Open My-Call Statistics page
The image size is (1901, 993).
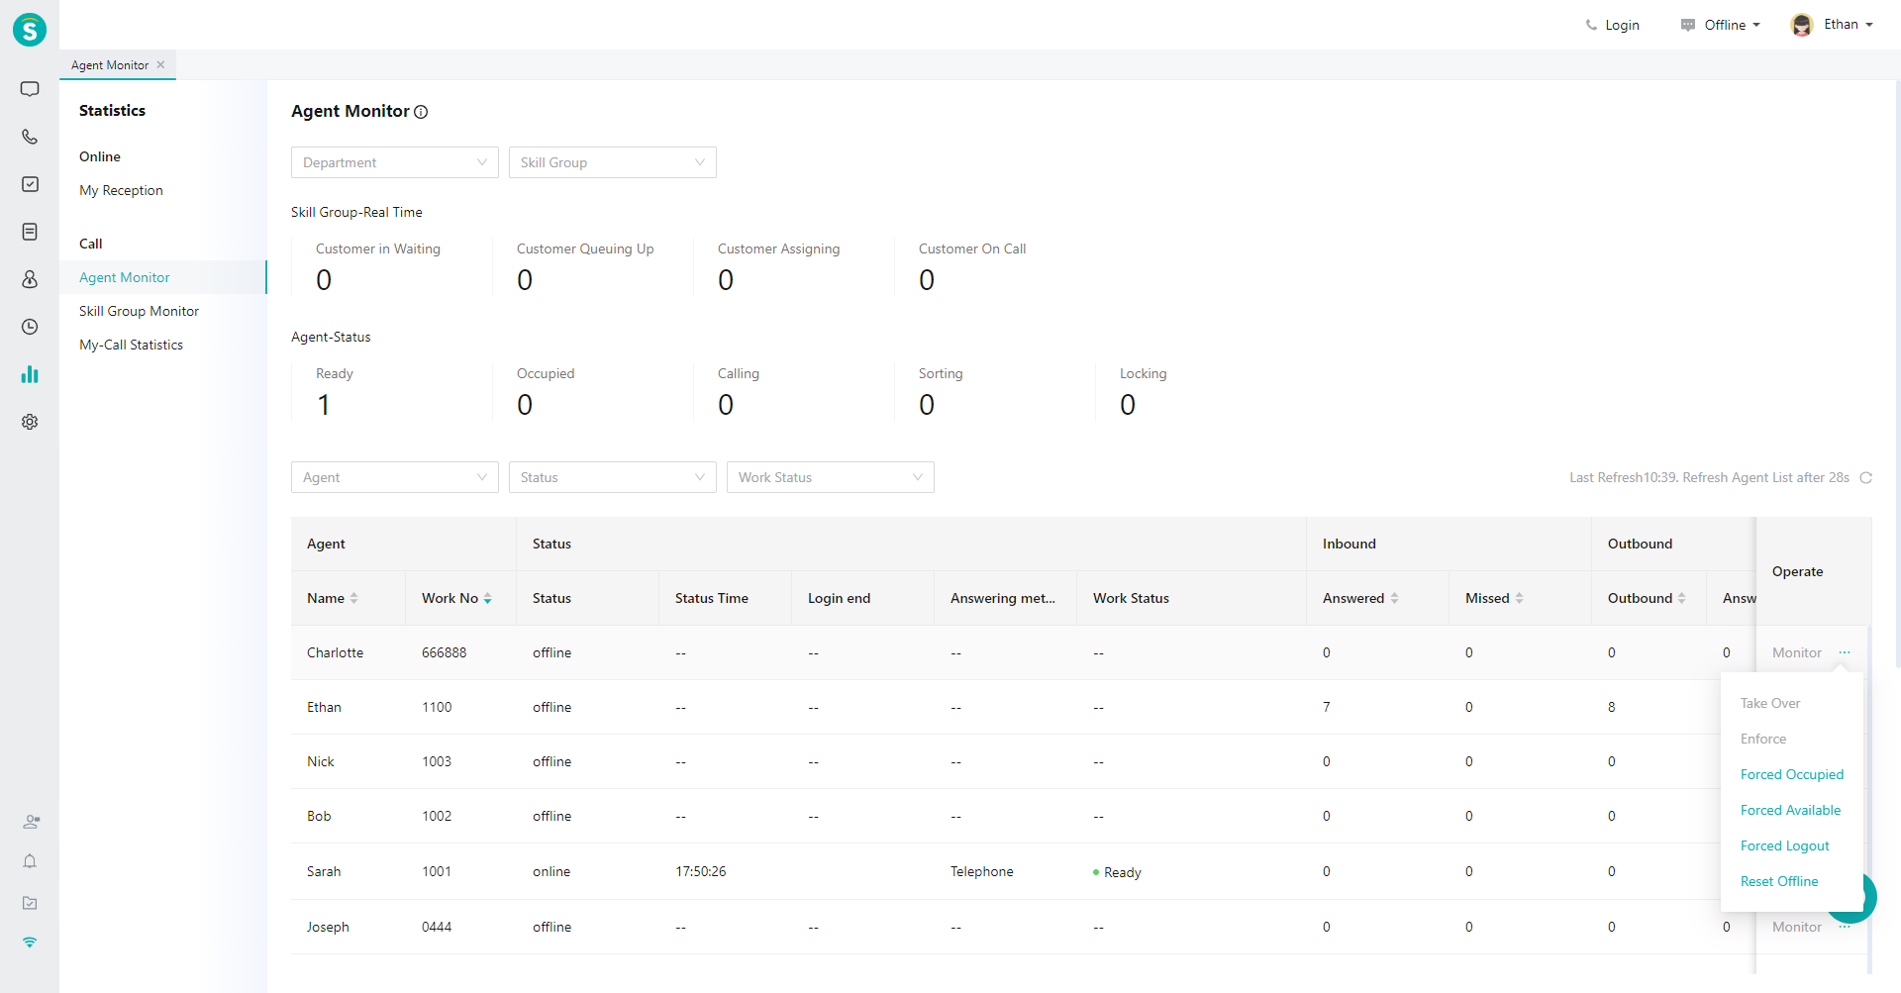(131, 345)
